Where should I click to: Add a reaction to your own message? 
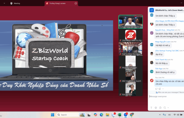tap(159, 89)
